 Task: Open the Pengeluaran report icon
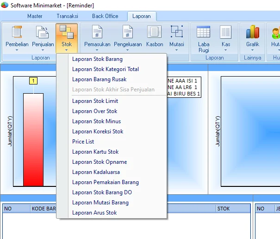128,32
